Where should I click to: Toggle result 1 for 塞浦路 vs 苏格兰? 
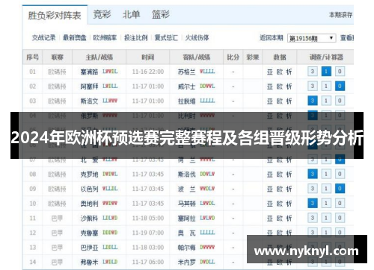tap(326, 72)
